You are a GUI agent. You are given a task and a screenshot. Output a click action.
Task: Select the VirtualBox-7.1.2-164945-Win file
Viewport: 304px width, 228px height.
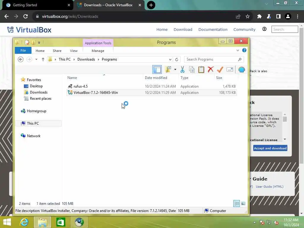[151, 93]
